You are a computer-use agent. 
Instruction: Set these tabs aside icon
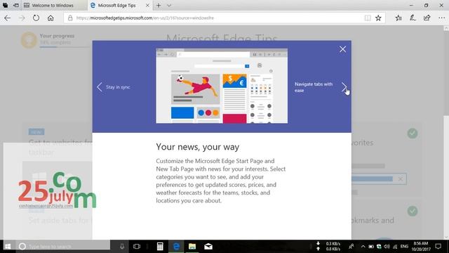pos(16,5)
